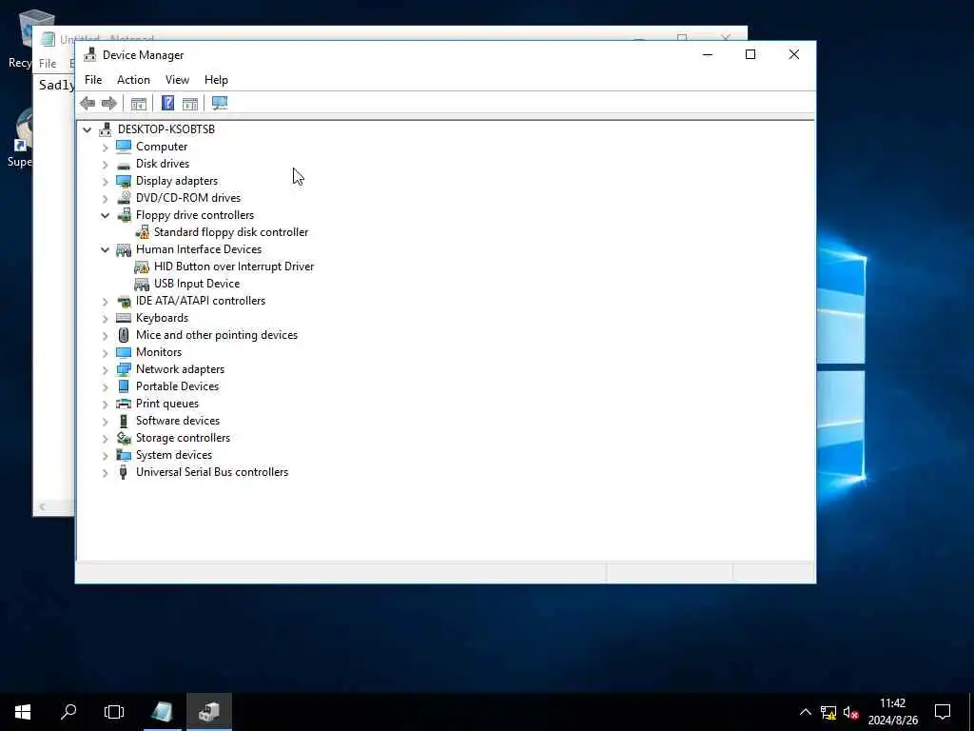This screenshot has height=731, width=974.
Task: Click the USB Input Device icon
Action: 143,284
